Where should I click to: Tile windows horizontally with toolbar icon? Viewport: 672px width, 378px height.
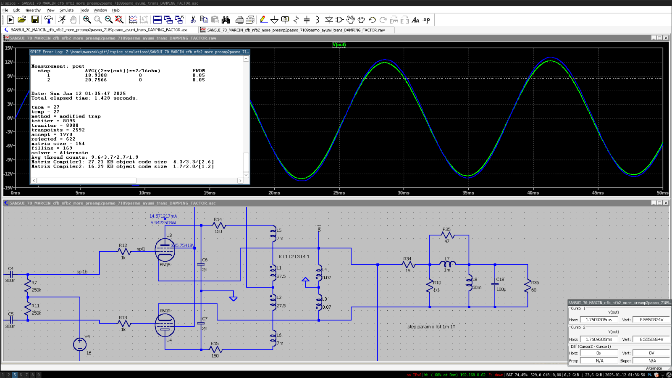pyautogui.click(x=157, y=19)
